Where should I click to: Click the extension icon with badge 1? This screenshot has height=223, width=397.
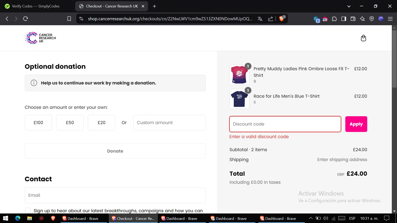(316, 19)
